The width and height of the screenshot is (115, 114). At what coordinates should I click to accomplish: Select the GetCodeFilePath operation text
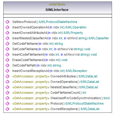[x=37, y=65]
